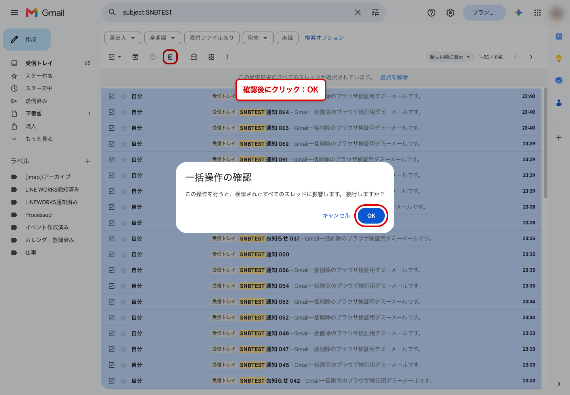
Task: Click the email list vertical scrollbar
Action: (x=545, y=143)
